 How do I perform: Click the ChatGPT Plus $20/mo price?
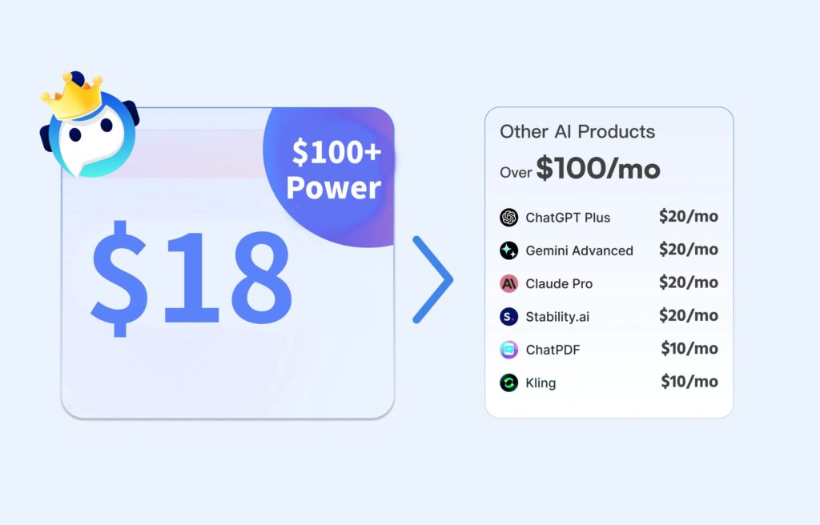[x=688, y=217]
